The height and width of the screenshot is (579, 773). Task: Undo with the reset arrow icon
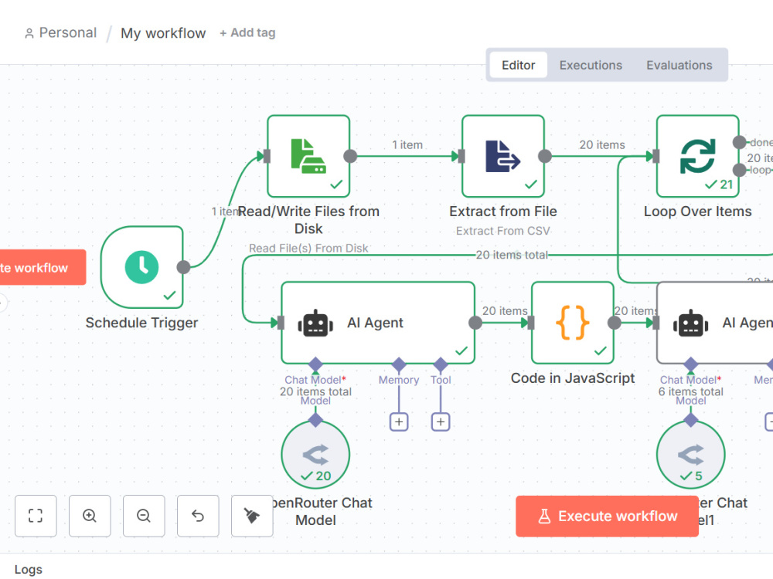click(x=198, y=516)
